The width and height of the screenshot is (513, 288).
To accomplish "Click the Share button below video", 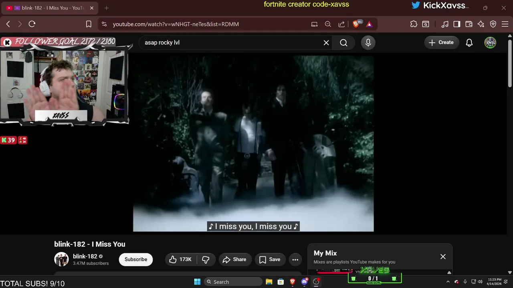I will (x=234, y=260).
